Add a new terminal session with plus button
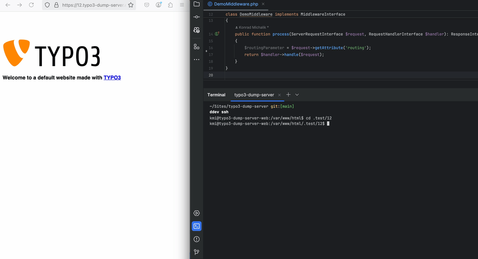The height and width of the screenshot is (259, 478). click(288, 94)
